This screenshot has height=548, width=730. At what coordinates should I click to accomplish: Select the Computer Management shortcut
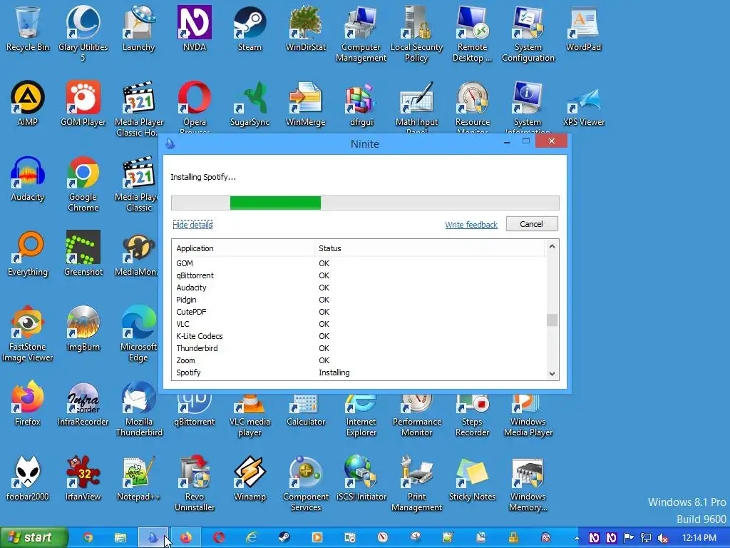(x=361, y=33)
